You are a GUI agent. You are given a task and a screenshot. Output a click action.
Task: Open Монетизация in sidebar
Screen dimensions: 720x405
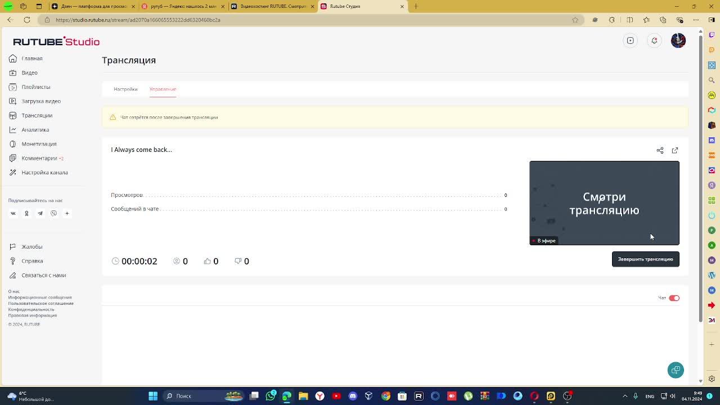click(33, 144)
